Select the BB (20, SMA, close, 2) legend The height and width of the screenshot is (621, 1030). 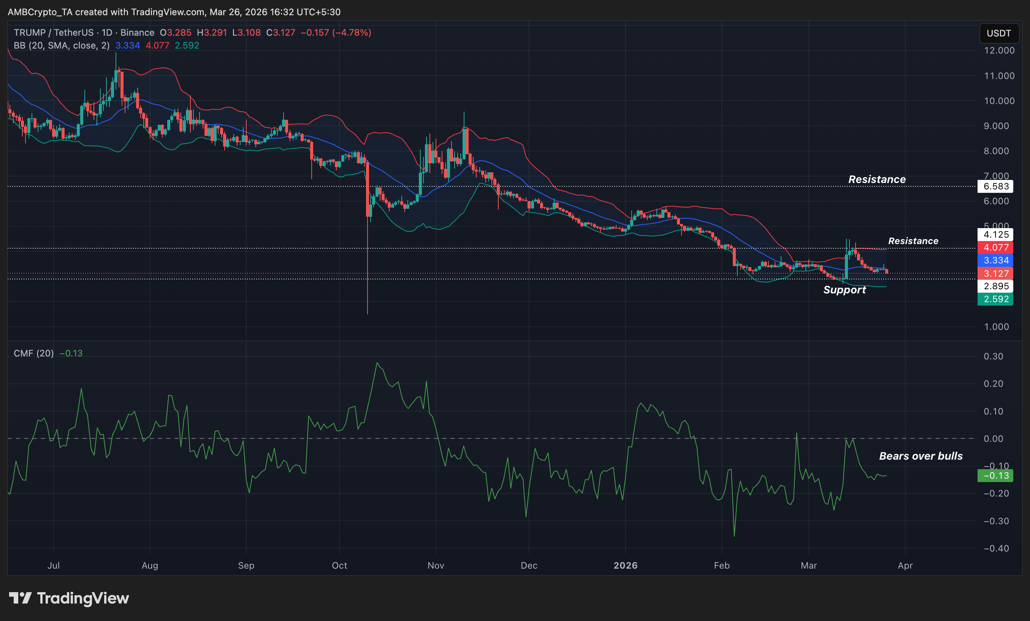(62, 46)
